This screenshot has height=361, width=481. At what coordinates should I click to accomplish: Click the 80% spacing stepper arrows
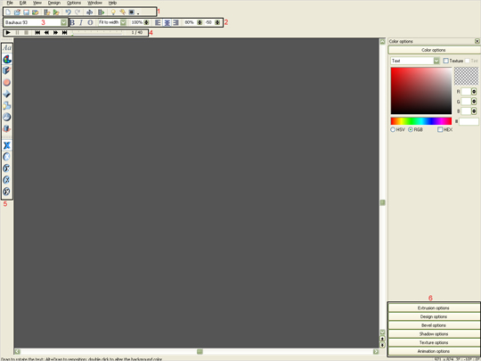[200, 22]
